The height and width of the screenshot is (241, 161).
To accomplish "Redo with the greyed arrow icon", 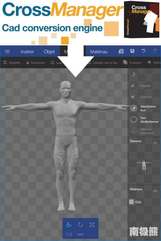I will point(155,51).
